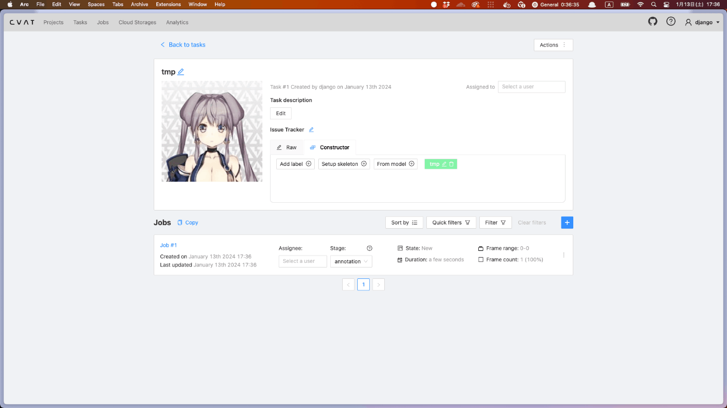The image size is (727, 408).
Task: Click State: New text
Action: [419, 248]
